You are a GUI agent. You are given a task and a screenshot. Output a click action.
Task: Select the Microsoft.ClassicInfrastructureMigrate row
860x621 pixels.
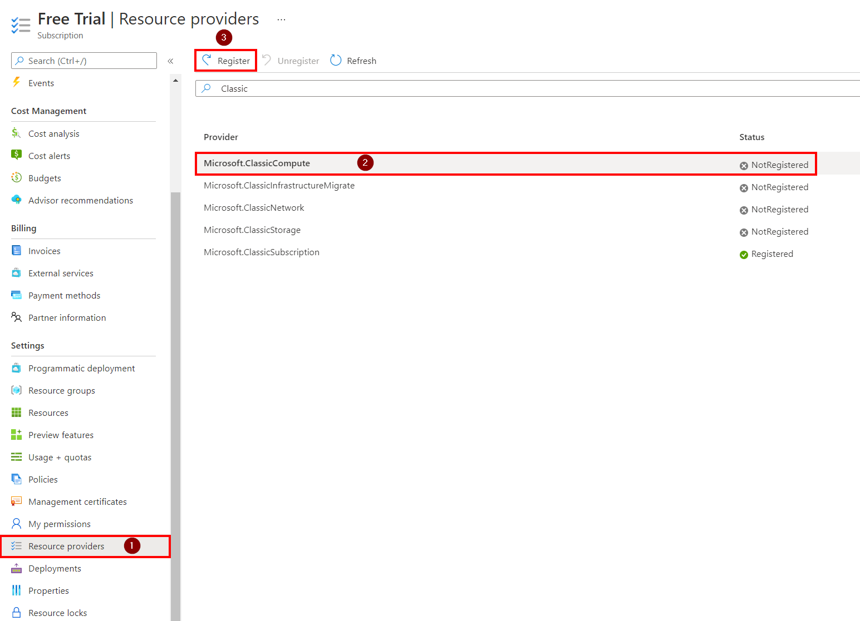pyautogui.click(x=527, y=186)
